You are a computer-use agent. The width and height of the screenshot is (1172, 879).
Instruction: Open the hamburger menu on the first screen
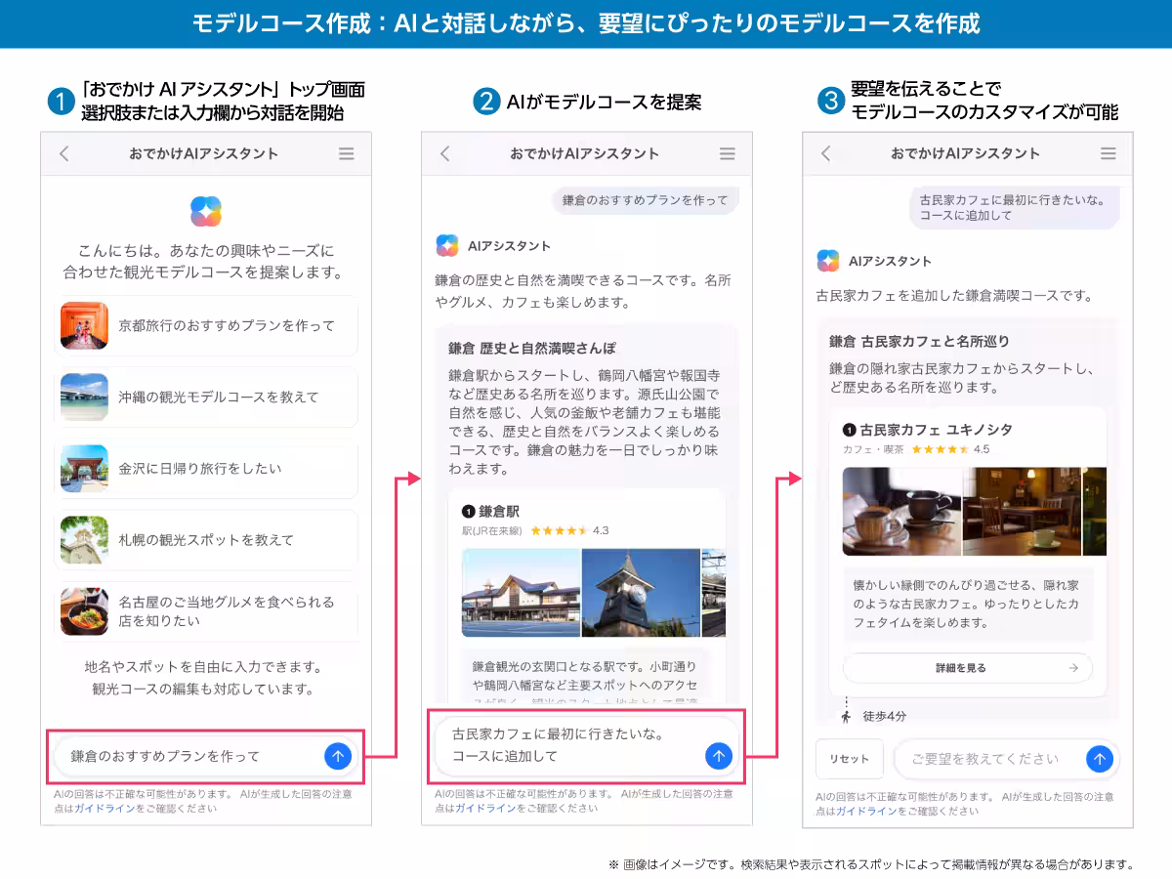[x=347, y=153]
